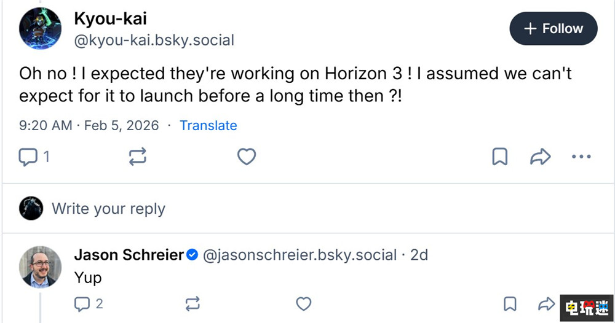Translate the post about Horizon 3
The width and height of the screenshot is (615, 323).
pyautogui.click(x=208, y=125)
